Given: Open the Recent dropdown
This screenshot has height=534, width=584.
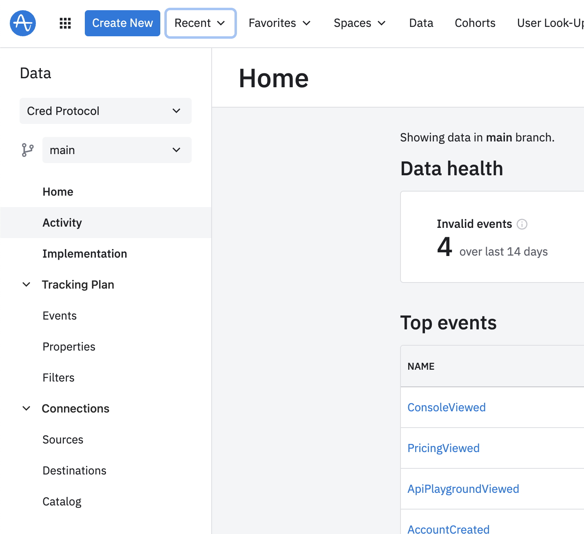Looking at the screenshot, I should coord(200,23).
